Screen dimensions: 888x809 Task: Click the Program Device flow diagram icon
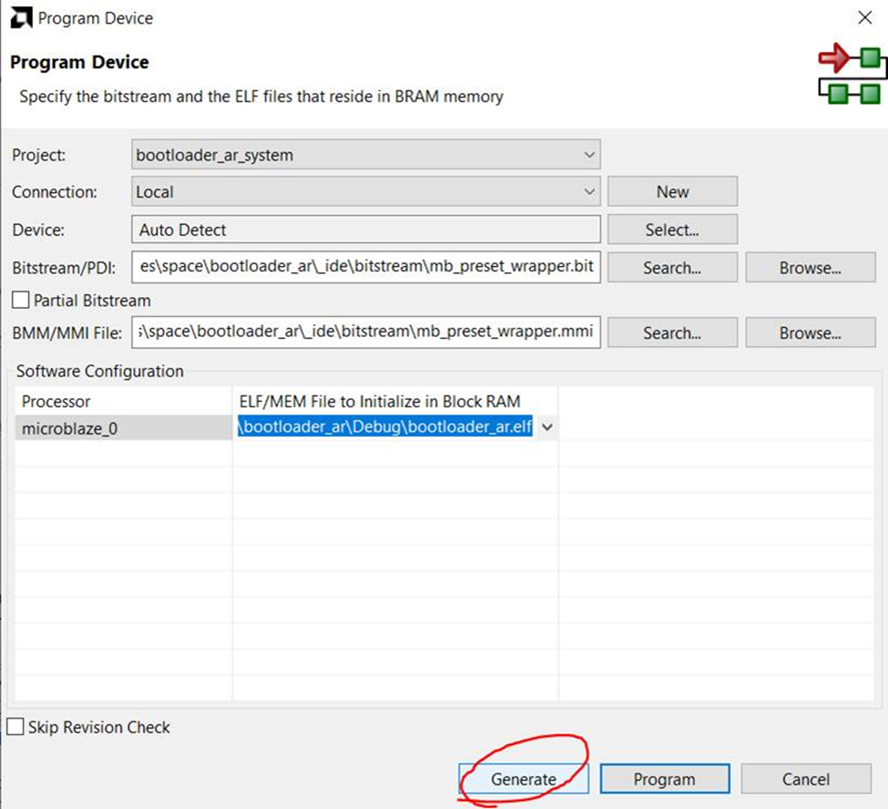(851, 76)
